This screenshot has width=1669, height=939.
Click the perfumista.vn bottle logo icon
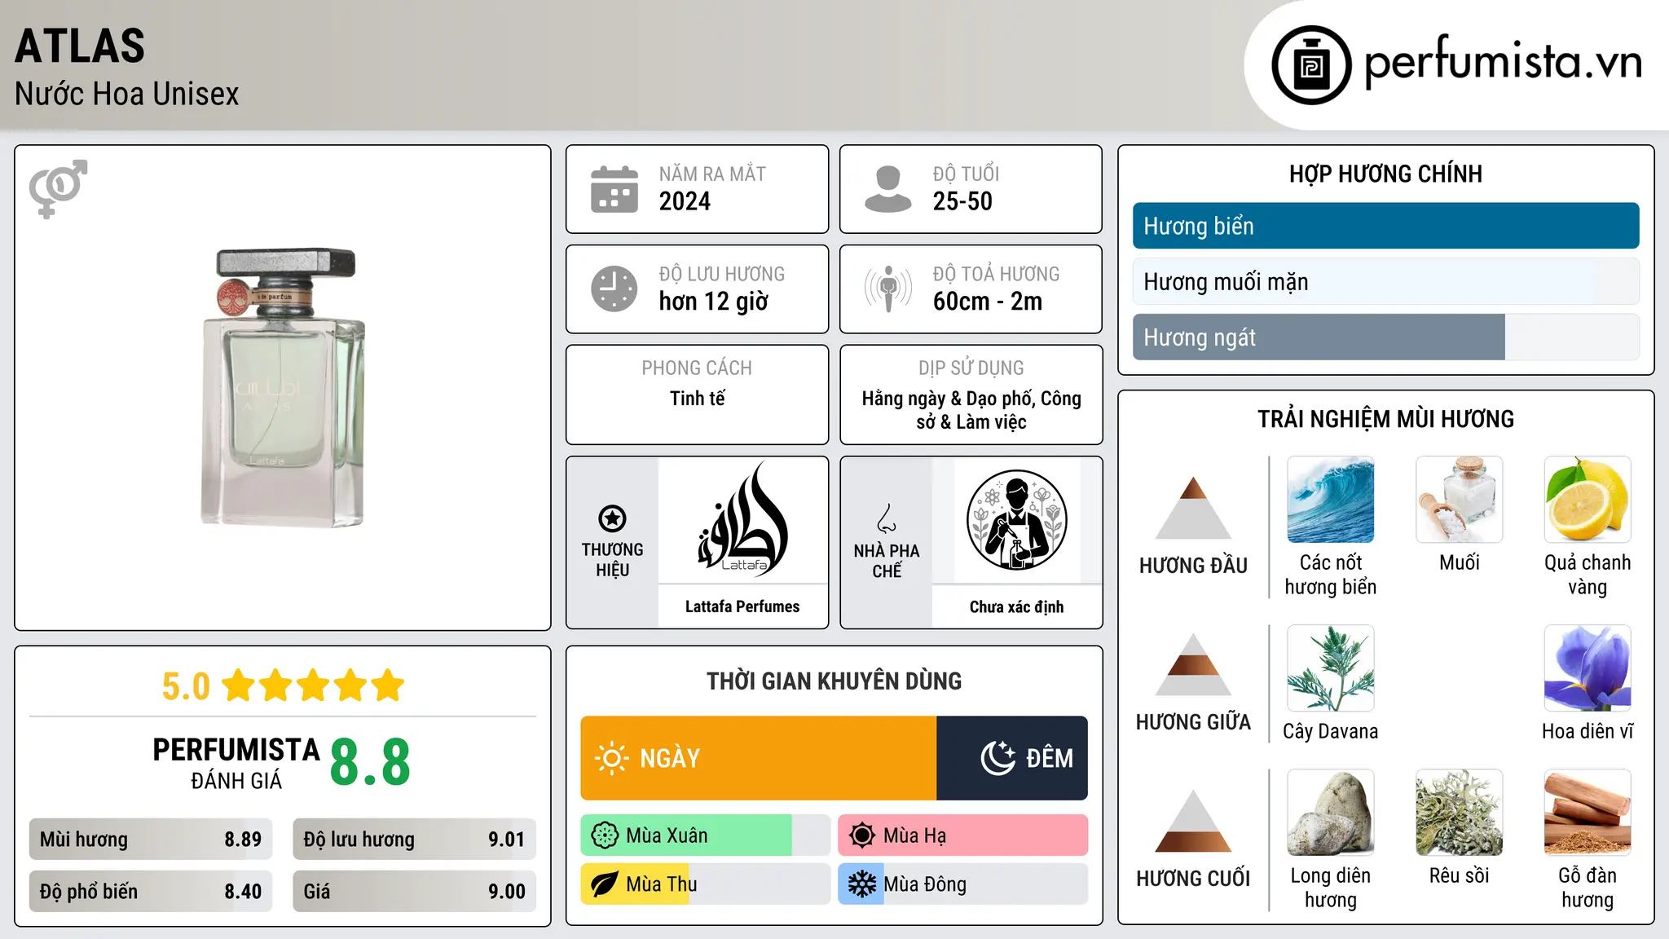(x=1311, y=65)
